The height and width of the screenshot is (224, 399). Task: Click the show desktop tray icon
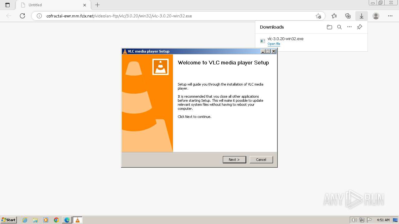[396, 220]
